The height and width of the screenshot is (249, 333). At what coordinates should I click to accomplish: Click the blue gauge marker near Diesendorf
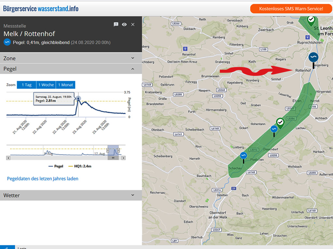pyautogui.click(x=274, y=129)
